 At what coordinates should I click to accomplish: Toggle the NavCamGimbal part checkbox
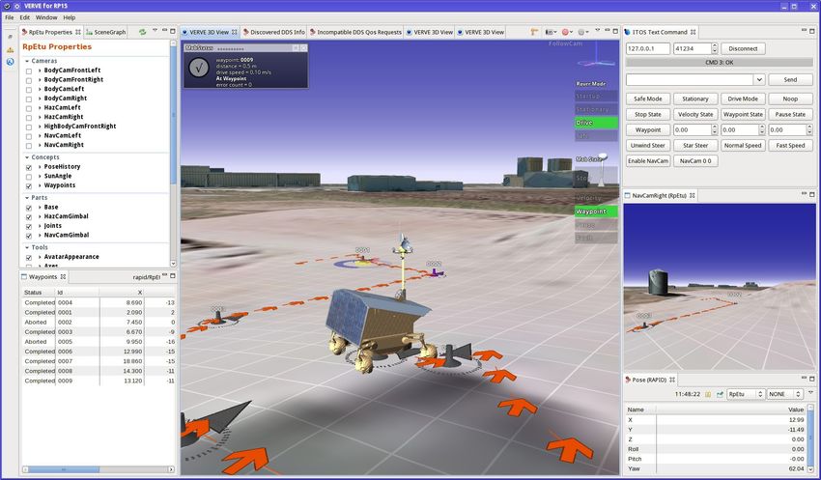point(29,236)
